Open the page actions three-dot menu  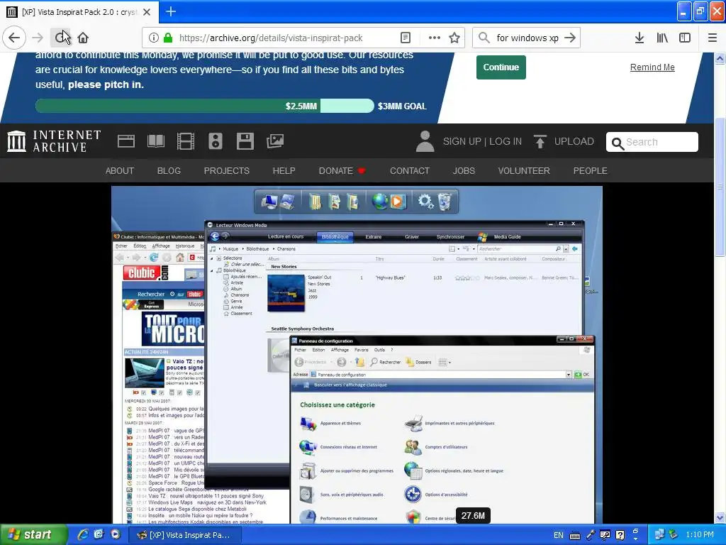pyautogui.click(x=435, y=38)
